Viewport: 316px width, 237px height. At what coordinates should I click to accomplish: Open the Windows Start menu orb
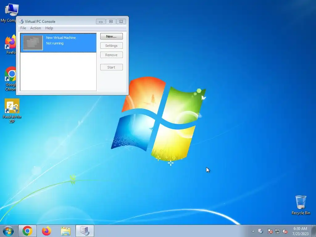pyautogui.click(x=8, y=231)
